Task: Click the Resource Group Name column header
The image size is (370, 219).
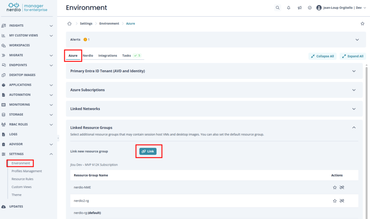Action: coord(91,175)
